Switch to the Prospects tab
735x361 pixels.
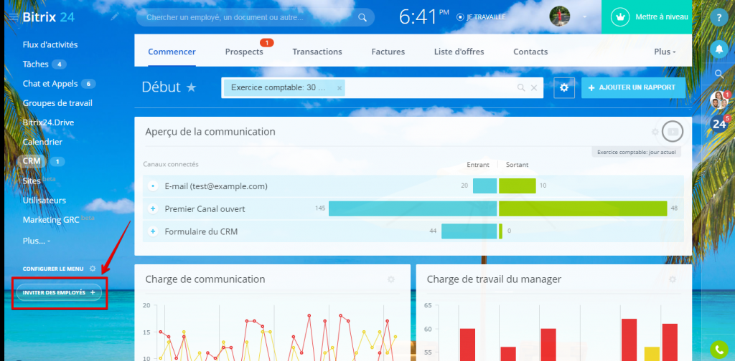pos(244,52)
